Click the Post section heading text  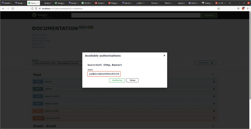click(x=37, y=75)
